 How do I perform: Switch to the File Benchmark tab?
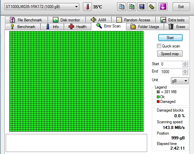[26, 20]
